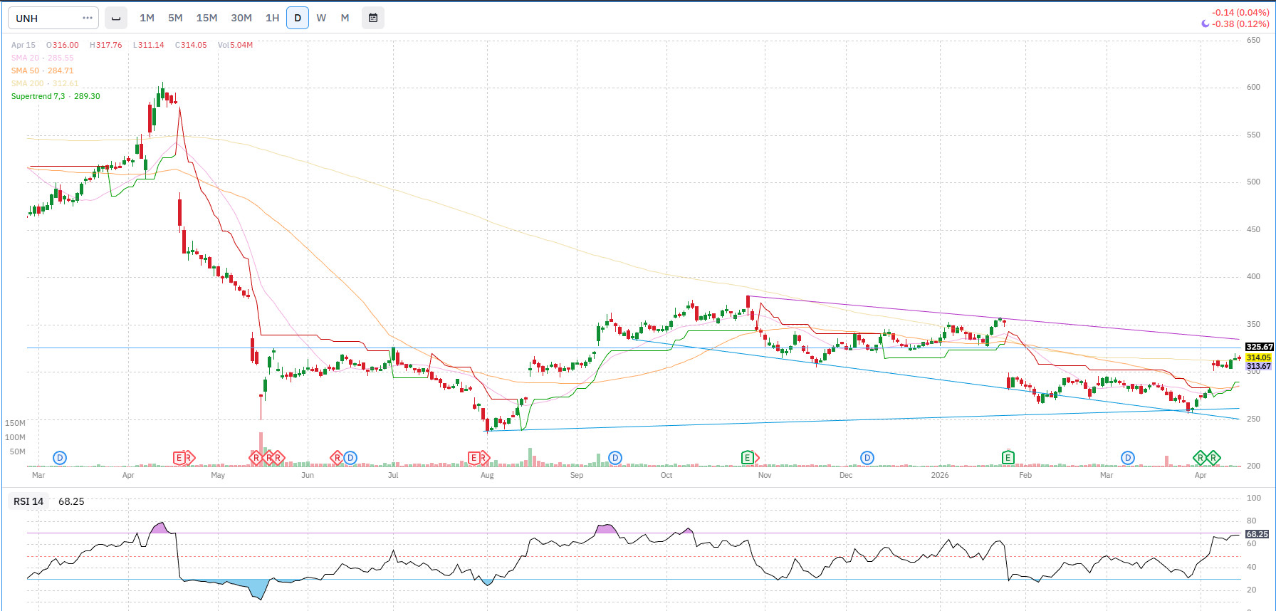
Task: Click the dividend marker in March 2026
Action: pyautogui.click(x=1128, y=458)
